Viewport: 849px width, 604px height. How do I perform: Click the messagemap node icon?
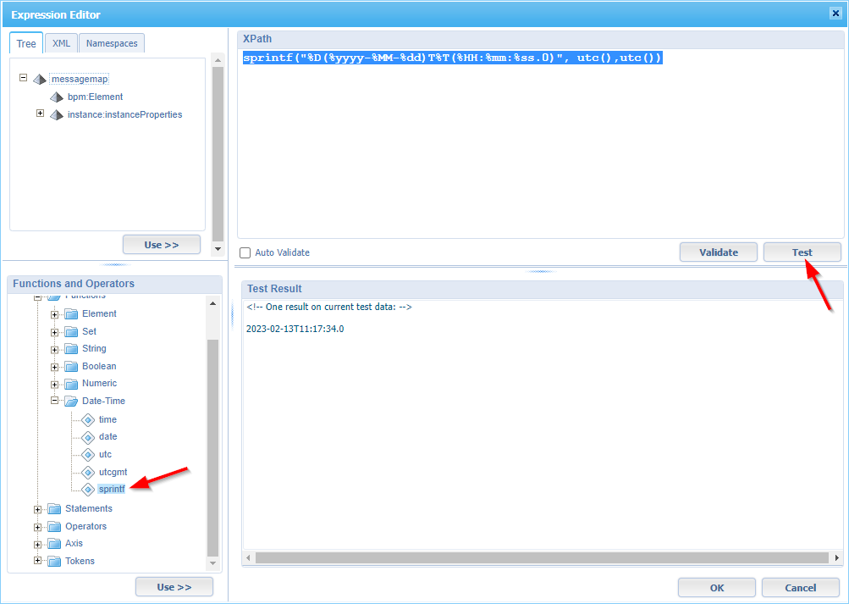pos(40,79)
